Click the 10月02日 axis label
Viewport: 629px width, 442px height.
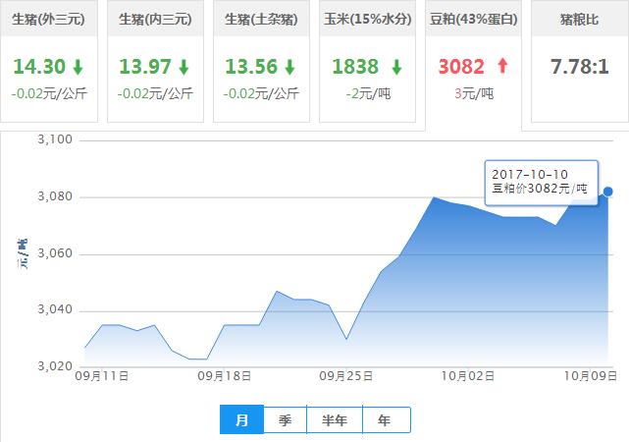pos(468,376)
